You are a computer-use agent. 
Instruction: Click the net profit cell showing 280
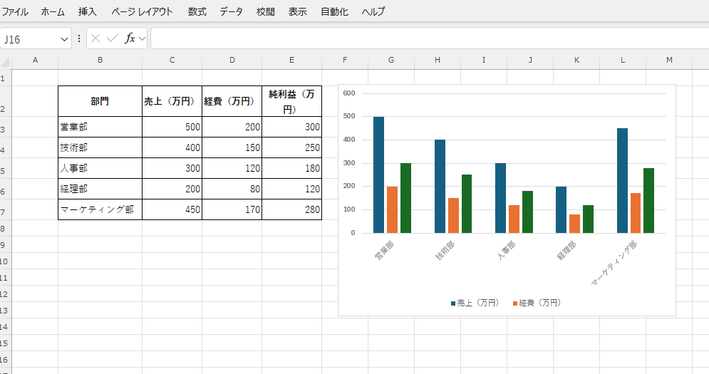pos(291,209)
